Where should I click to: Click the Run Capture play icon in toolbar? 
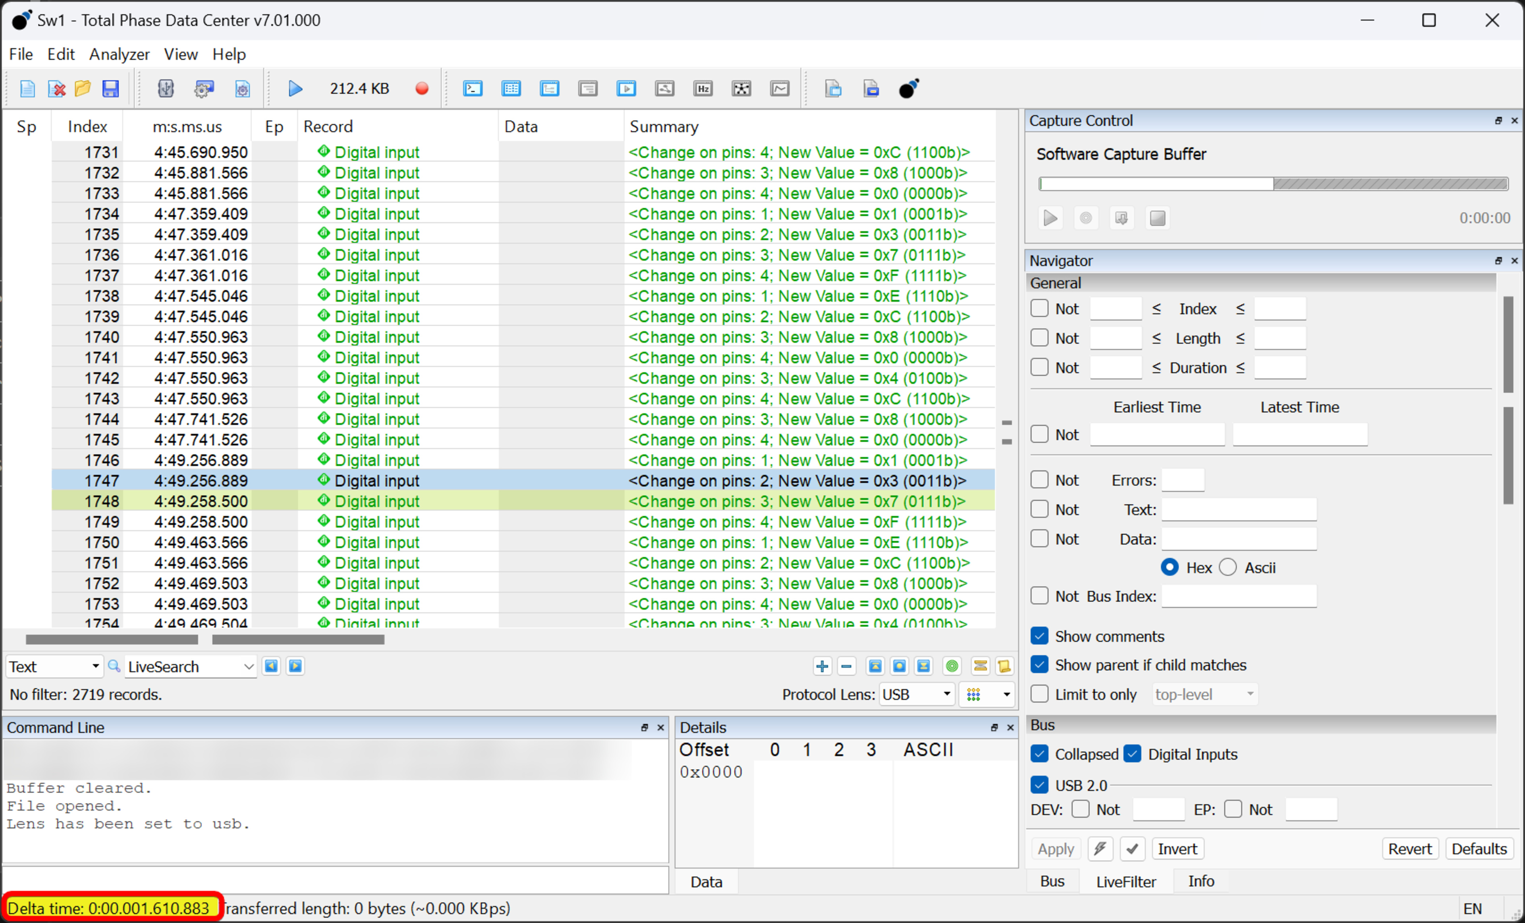(x=295, y=89)
